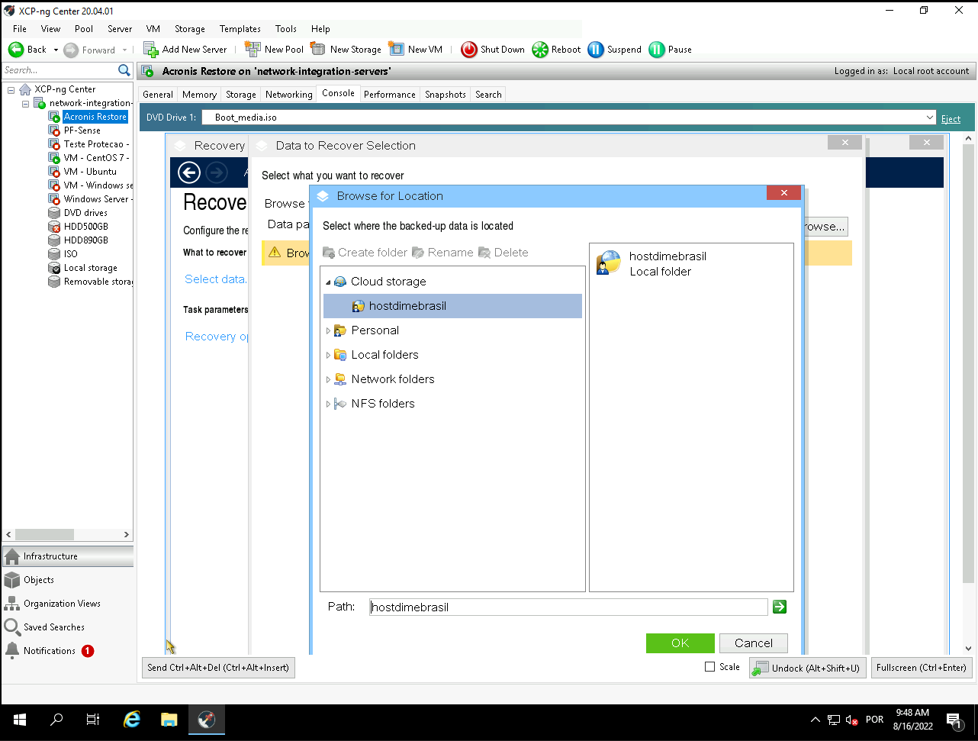The image size is (978, 741).
Task: Select the HDD500GB storage item
Action: point(85,227)
